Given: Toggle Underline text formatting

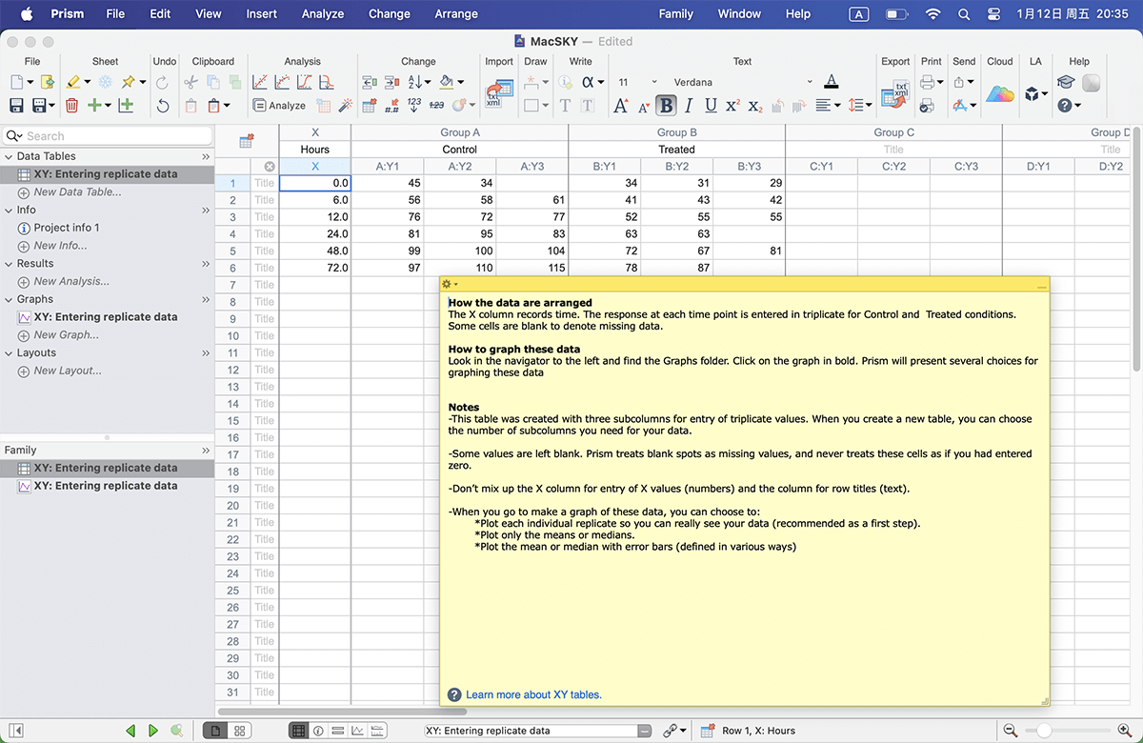Looking at the screenshot, I should pyautogui.click(x=711, y=106).
